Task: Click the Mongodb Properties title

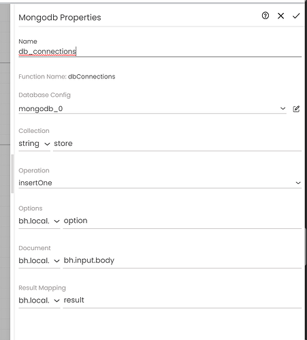Action: [60, 18]
